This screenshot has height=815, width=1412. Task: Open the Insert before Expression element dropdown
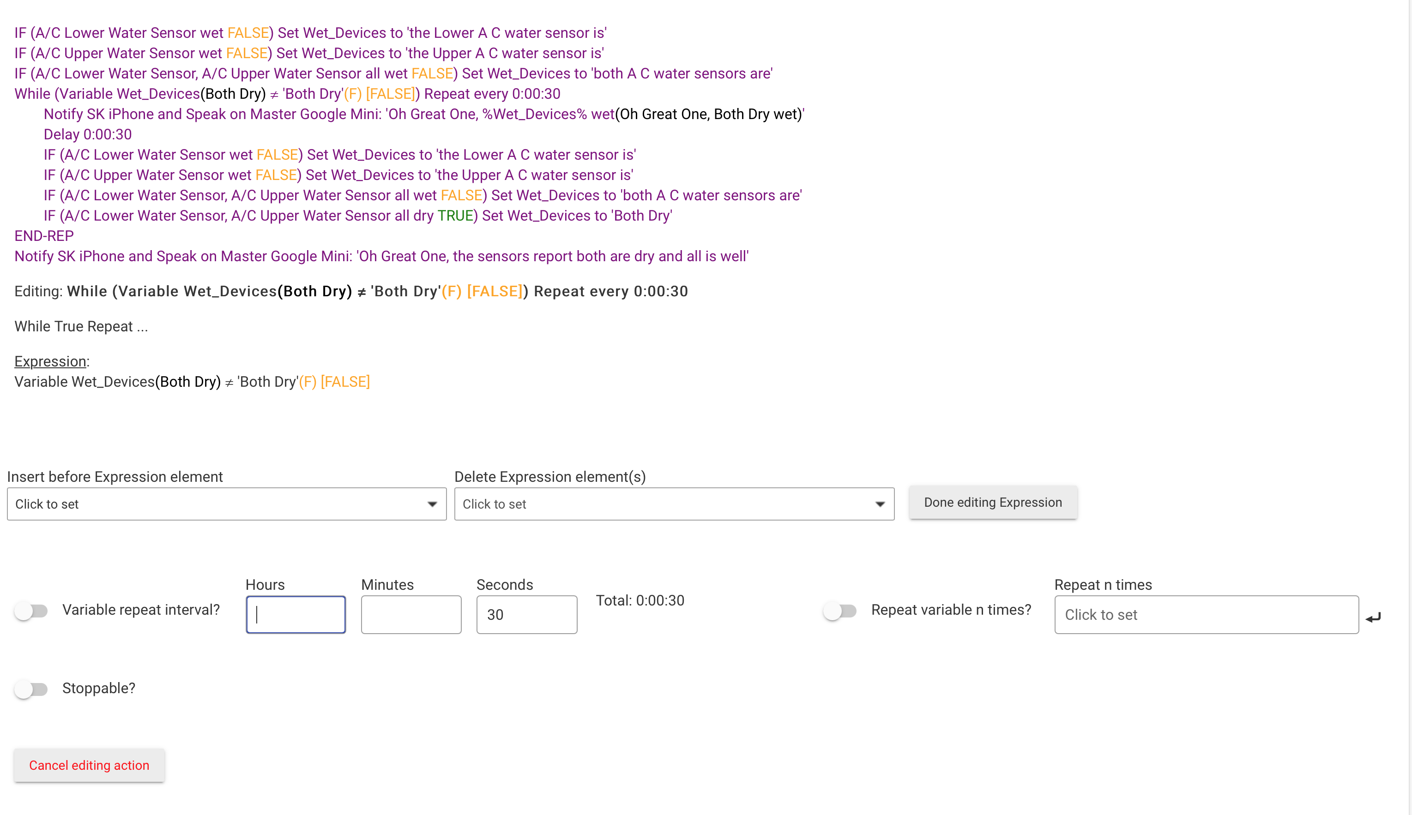(x=227, y=504)
